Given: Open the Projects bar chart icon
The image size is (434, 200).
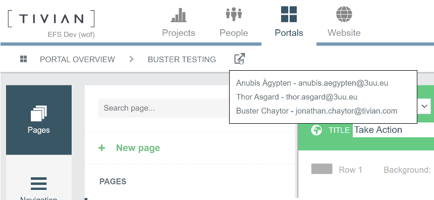Looking at the screenshot, I should point(179,15).
